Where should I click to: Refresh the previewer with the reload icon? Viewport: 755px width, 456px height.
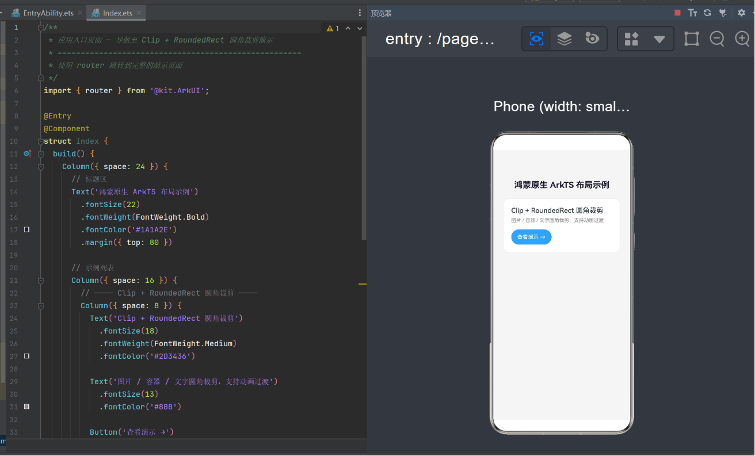(707, 13)
